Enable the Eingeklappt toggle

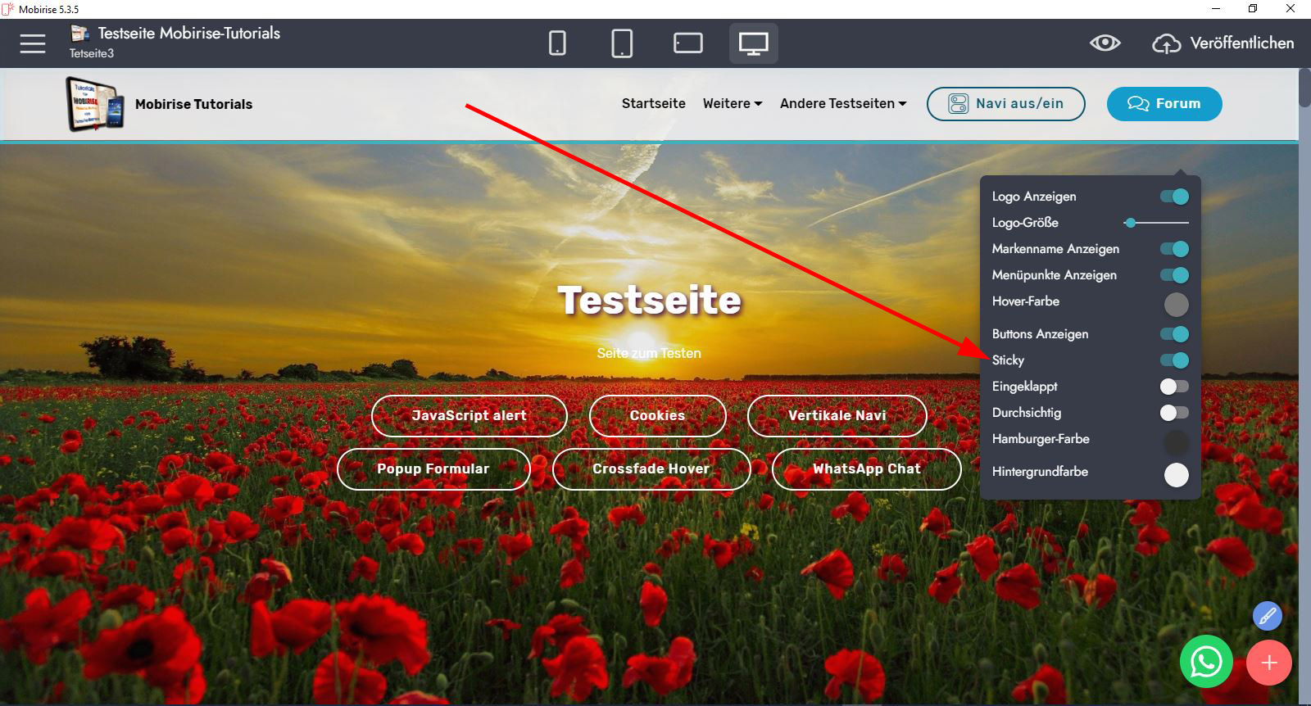pos(1174,387)
